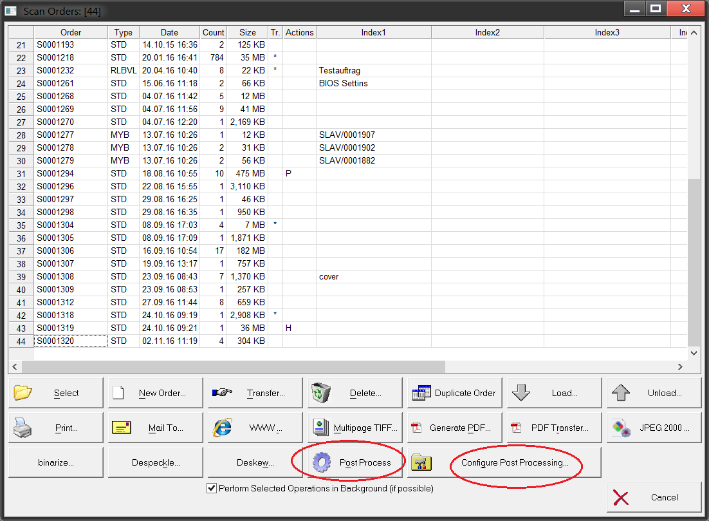
Task: Sort by the Date column header
Action: (x=170, y=32)
